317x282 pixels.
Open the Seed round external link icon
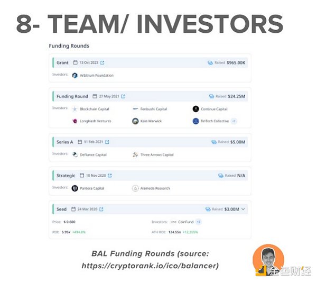101,210
